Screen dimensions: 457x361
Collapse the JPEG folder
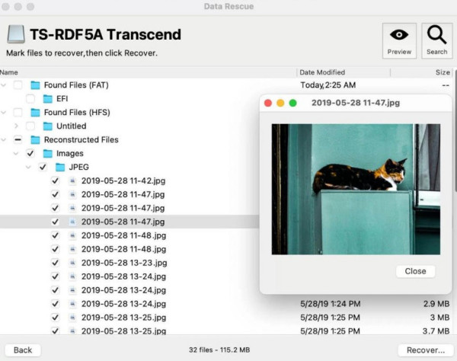click(x=30, y=168)
